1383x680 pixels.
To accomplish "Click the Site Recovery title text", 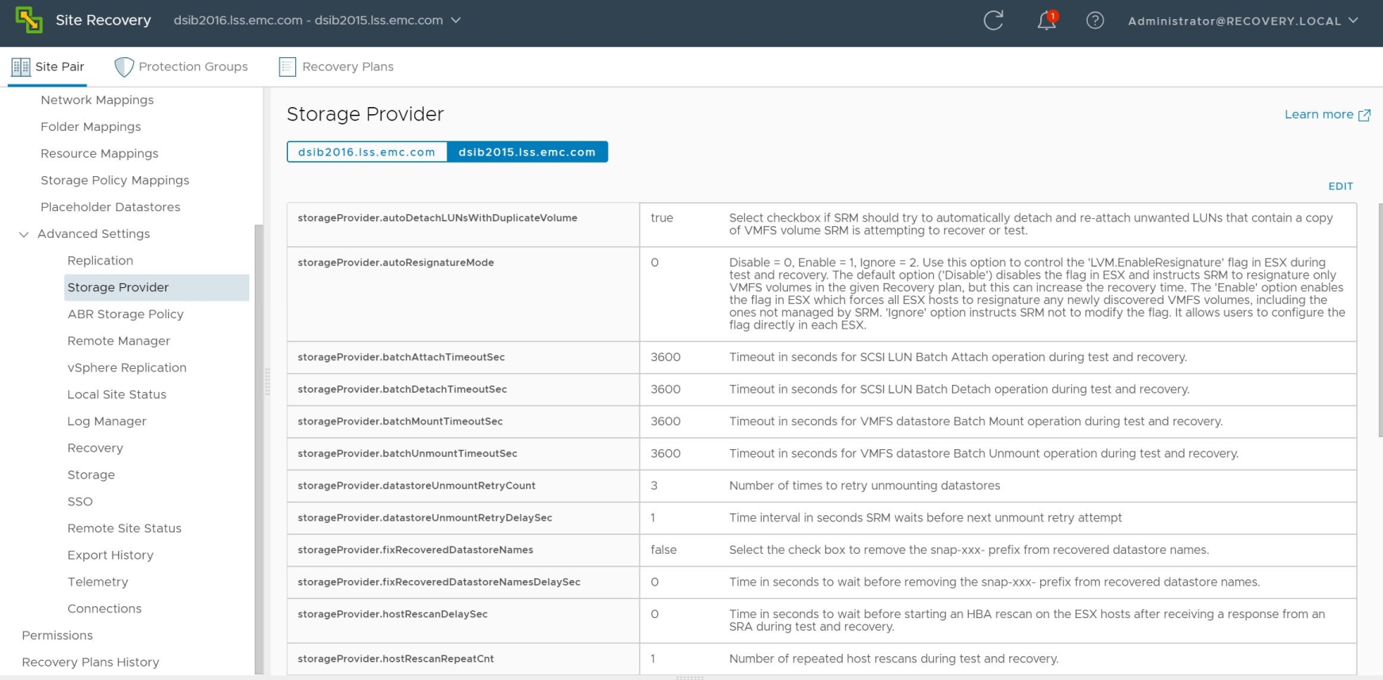I will click(103, 21).
